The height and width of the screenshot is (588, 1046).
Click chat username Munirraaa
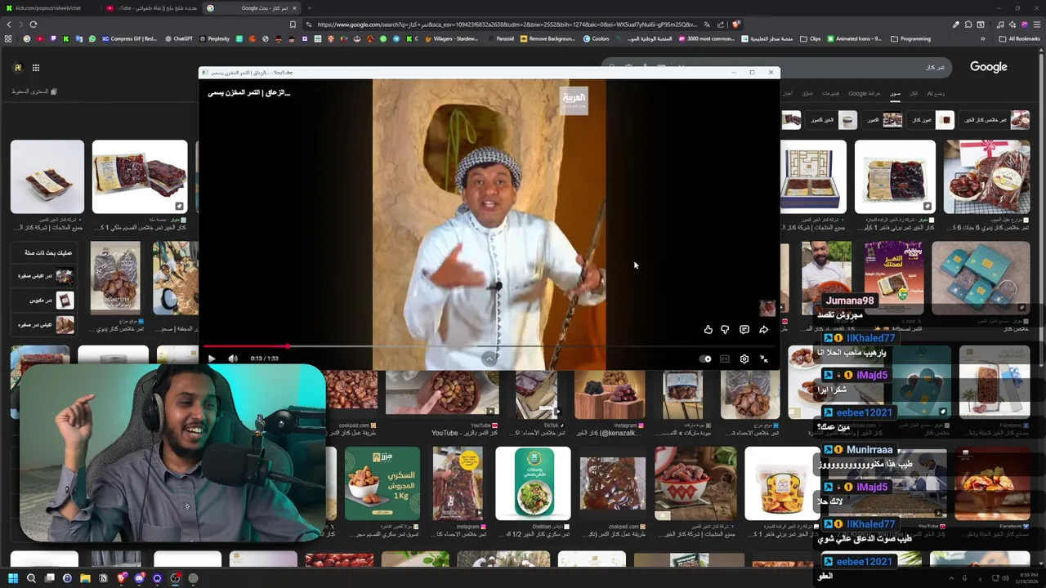coord(869,450)
